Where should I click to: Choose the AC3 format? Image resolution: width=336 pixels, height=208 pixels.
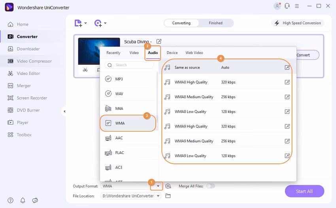coord(128,167)
